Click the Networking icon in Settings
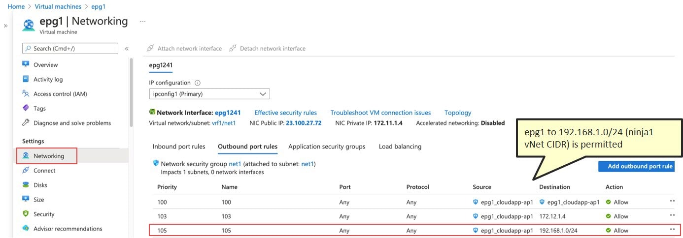Screen dimensions: 683x238 pos(26,156)
